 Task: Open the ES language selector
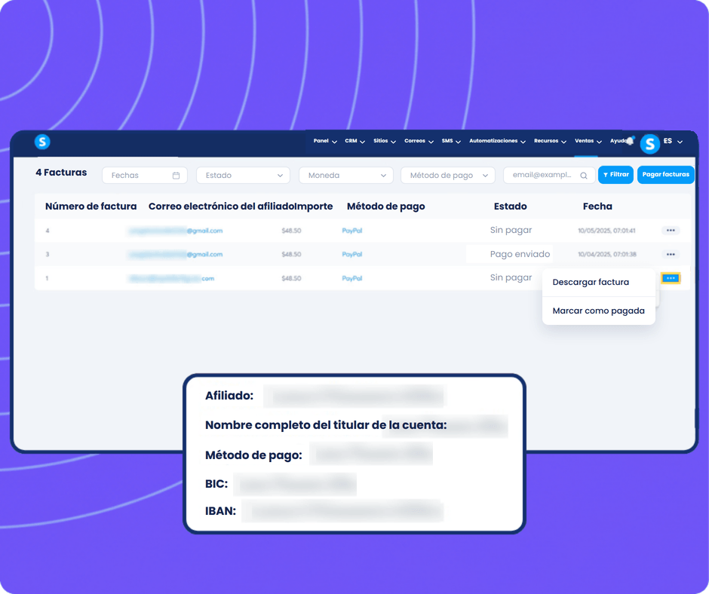click(x=673, y=141)
